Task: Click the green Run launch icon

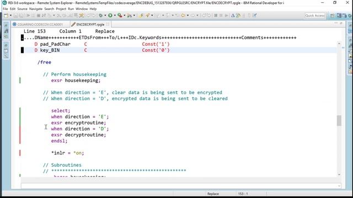Action: tap(110, 15)
